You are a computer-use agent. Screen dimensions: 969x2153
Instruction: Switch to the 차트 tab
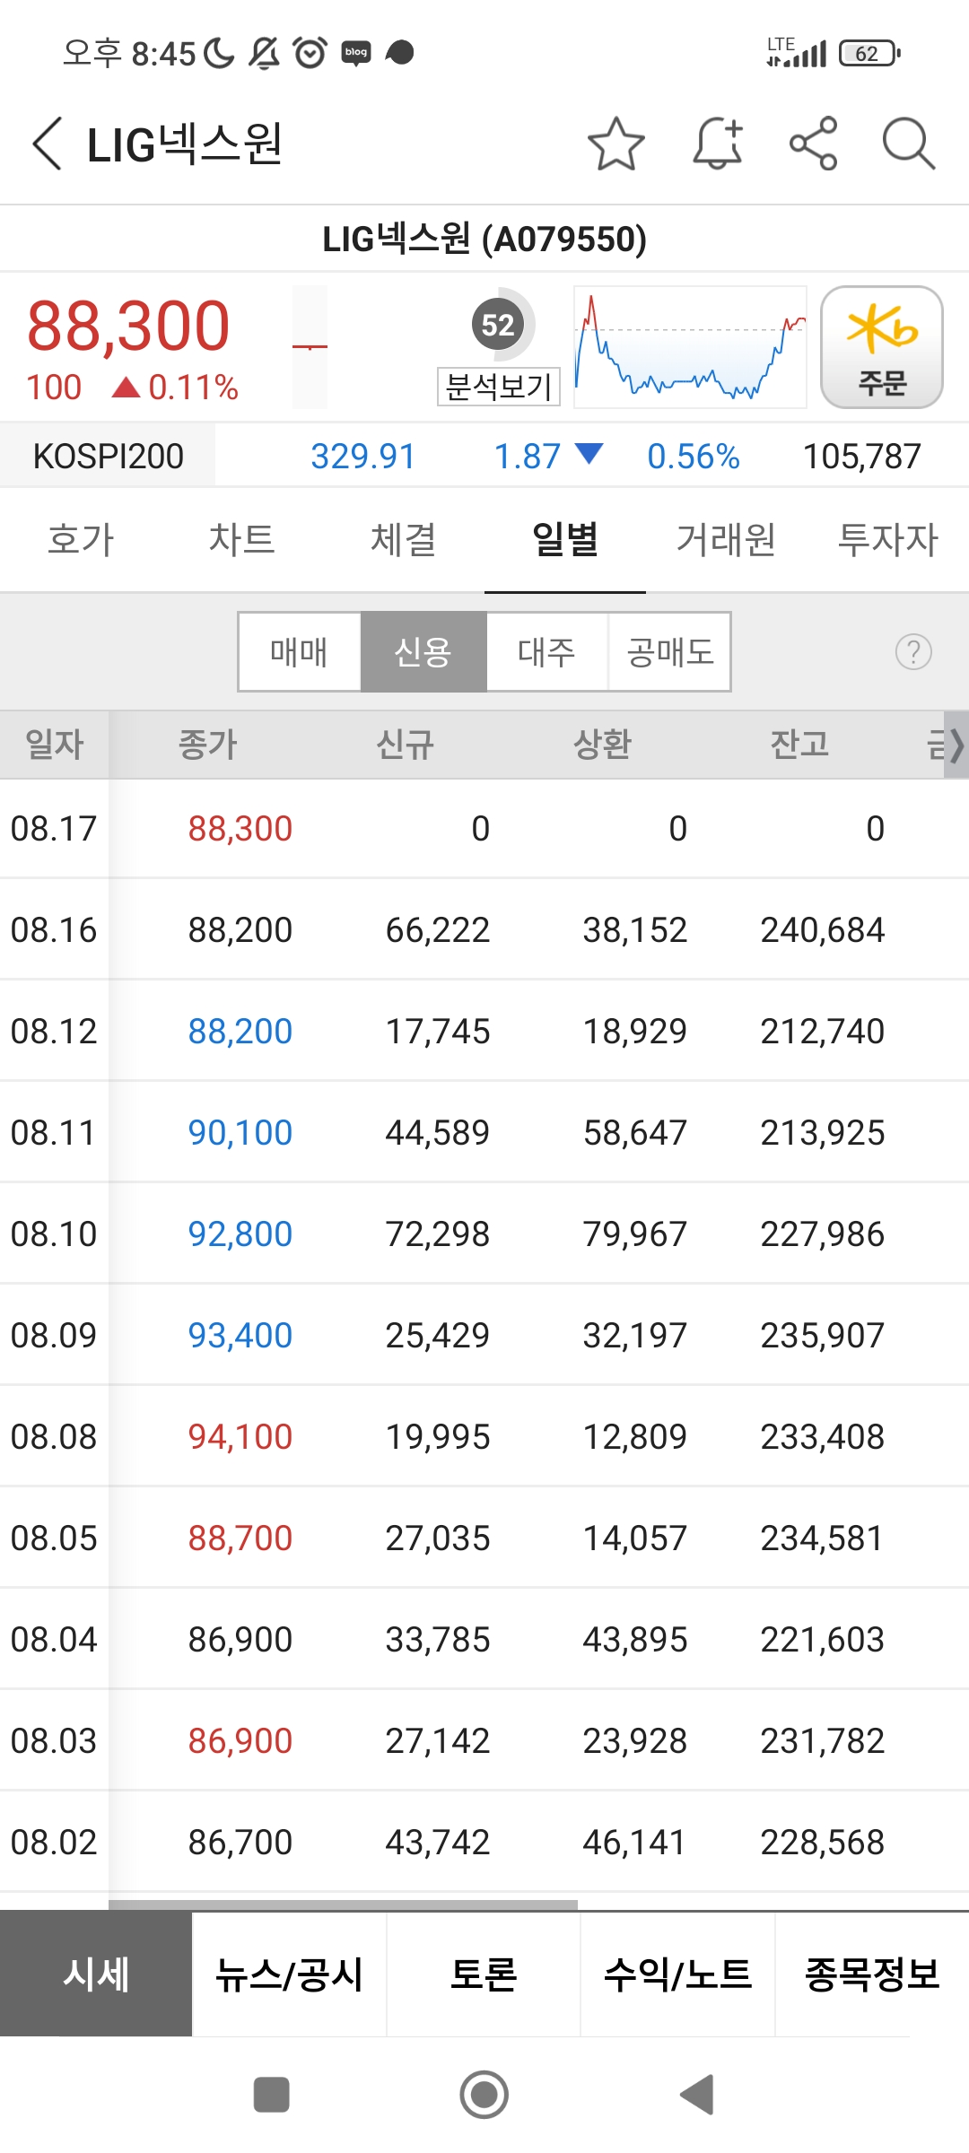[242, 540]
